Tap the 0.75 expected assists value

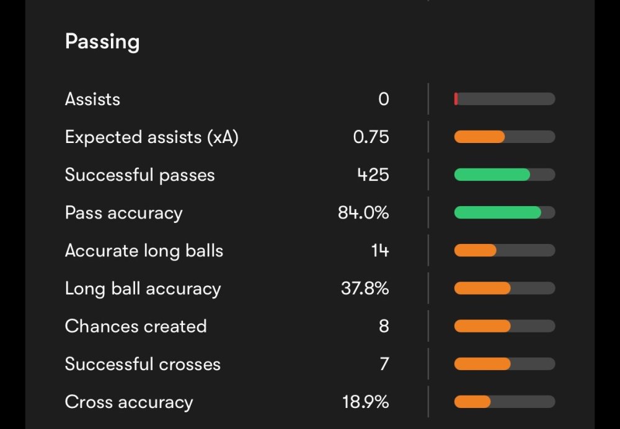371,137
